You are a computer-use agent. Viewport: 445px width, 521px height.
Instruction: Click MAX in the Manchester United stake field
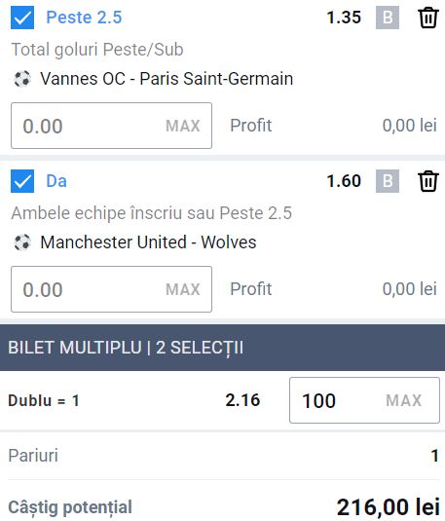[183, 289]
